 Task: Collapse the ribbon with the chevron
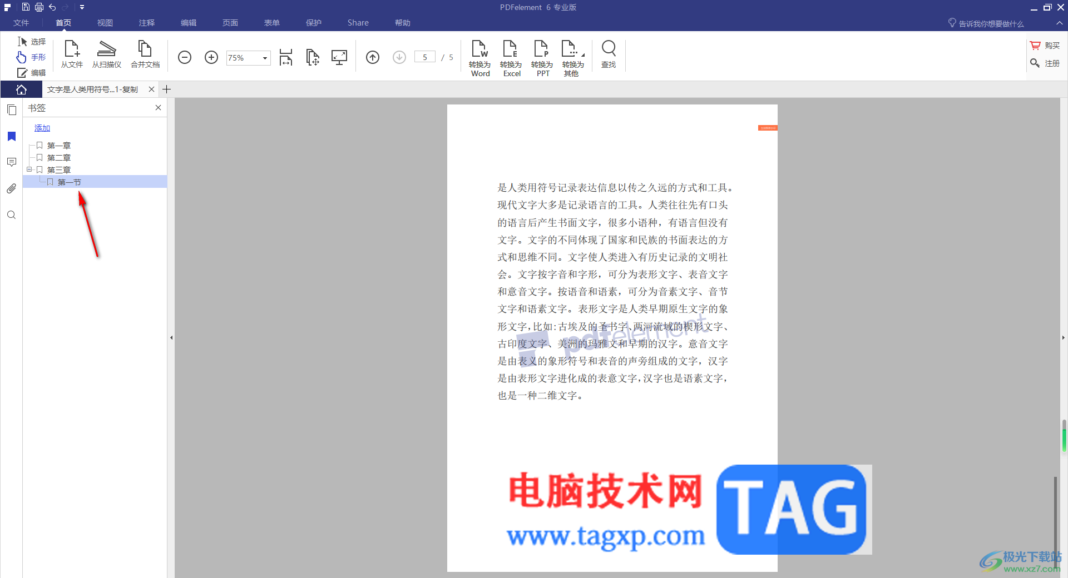[1059, 23]
